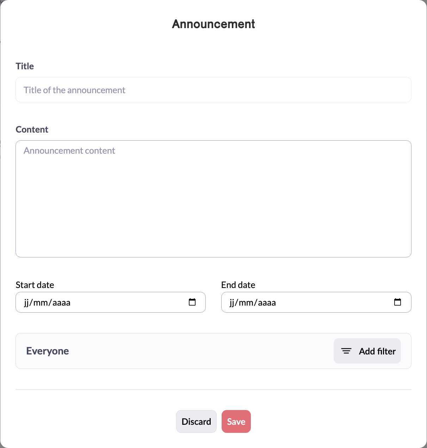The height and width of the screenshot is (448, 427).
Task: Open the Start date calendar picker icon
Action: 192,302
